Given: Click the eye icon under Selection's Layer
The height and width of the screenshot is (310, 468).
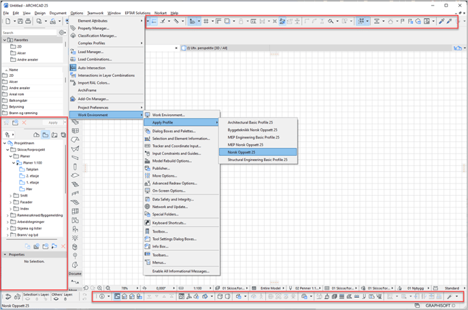Looking at the screenshot, I should click(28, 299).
